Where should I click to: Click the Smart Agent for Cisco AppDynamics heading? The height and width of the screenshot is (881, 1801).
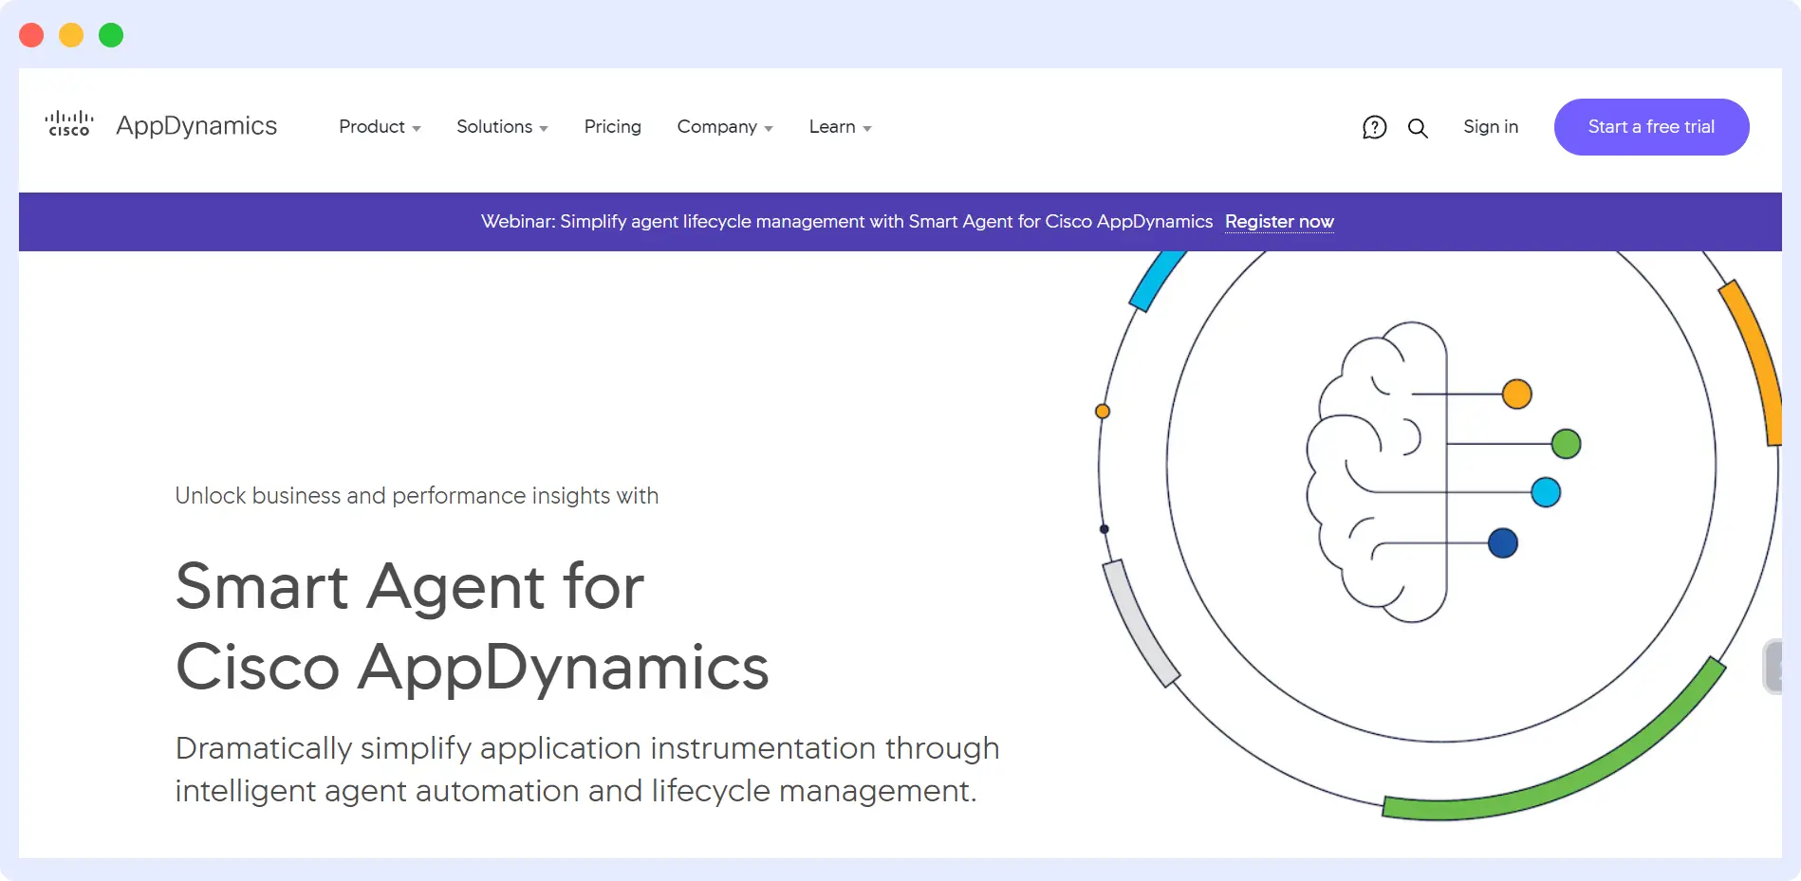[472, 626]
